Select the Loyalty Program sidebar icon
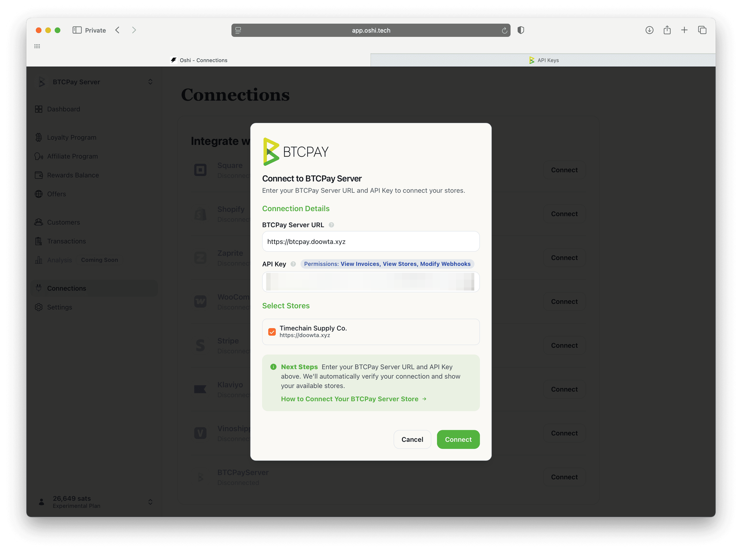Viewport: 742px width, 552px height. pyautogui.click(x=39, y=137)
